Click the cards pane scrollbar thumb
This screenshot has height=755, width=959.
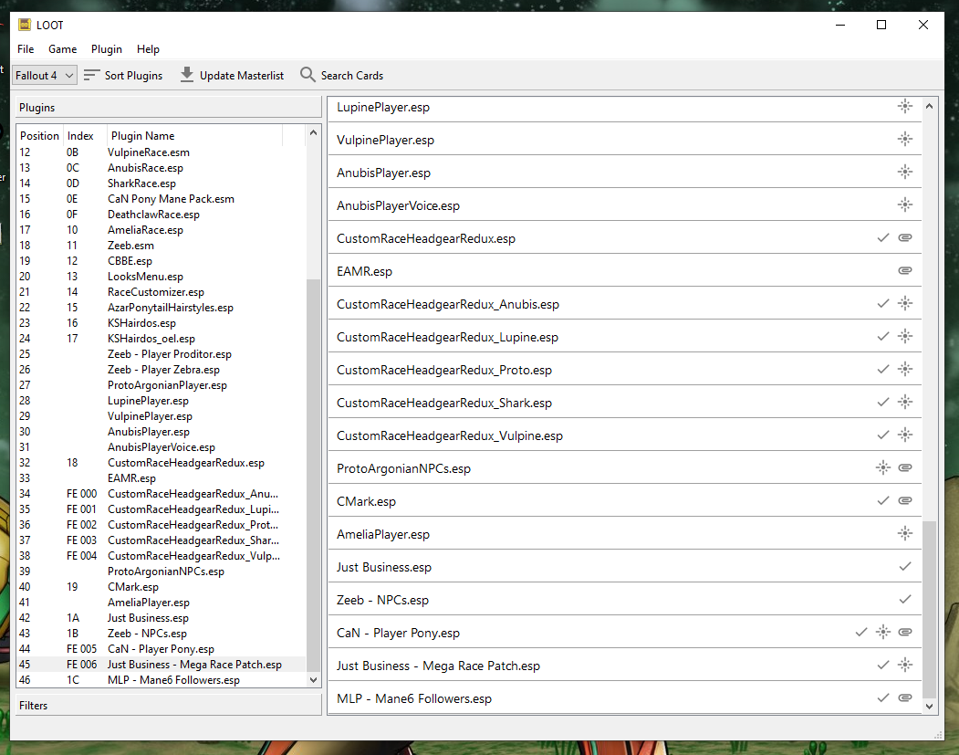click(x=929, y=609)
